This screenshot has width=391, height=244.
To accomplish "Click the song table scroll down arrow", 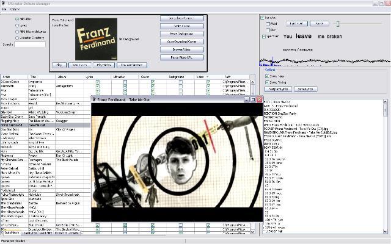I will coord(252,232).
